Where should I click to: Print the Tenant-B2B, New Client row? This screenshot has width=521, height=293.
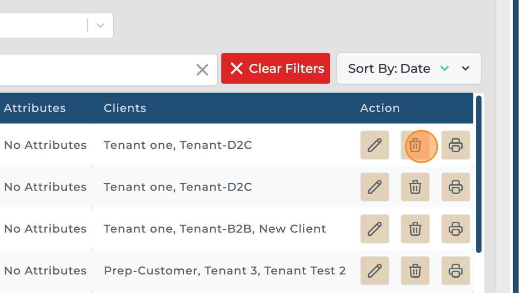pyautogui.click(x=455, y=229)
